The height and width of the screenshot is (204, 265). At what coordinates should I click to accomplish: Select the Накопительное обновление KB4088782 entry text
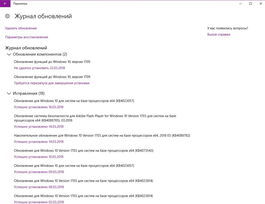pyautogui.click(x=102, y=135)
